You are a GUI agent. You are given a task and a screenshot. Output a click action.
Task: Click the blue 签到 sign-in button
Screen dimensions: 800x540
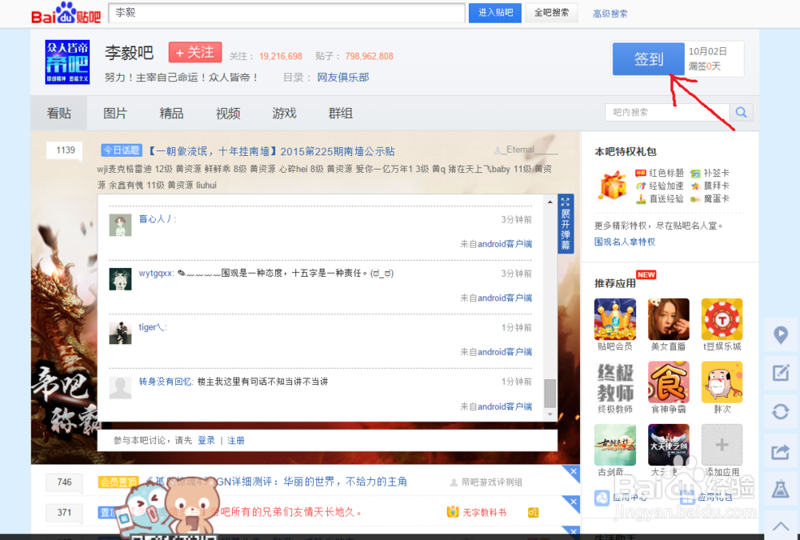click(649, 58)
